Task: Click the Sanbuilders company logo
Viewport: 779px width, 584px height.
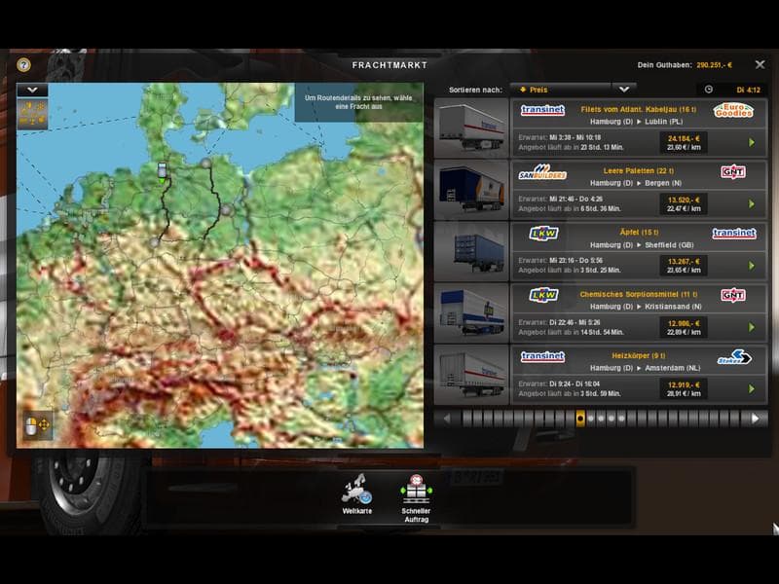Action: tap(542, 172)
